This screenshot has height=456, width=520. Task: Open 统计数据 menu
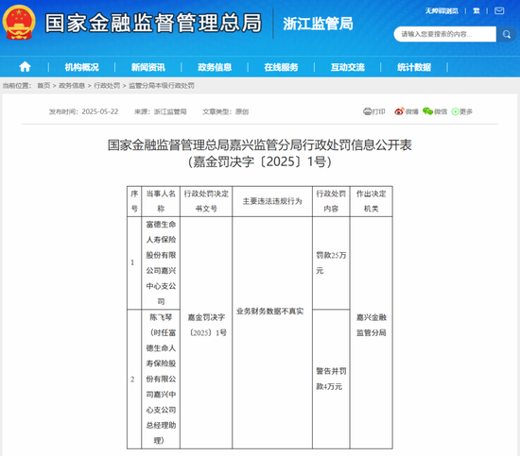click(414, 67)
